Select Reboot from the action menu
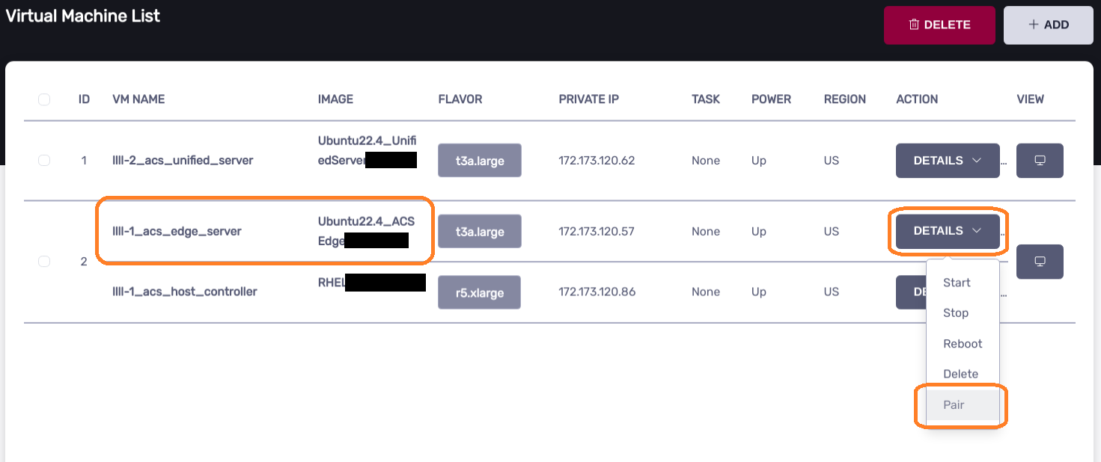This screenshot has height=462, width=1101. [963, 344]
